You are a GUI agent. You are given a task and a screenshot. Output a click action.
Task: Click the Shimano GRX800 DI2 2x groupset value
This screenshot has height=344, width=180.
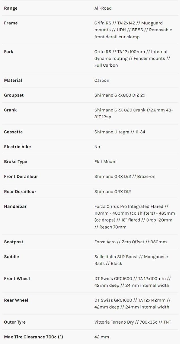[120, 95]
